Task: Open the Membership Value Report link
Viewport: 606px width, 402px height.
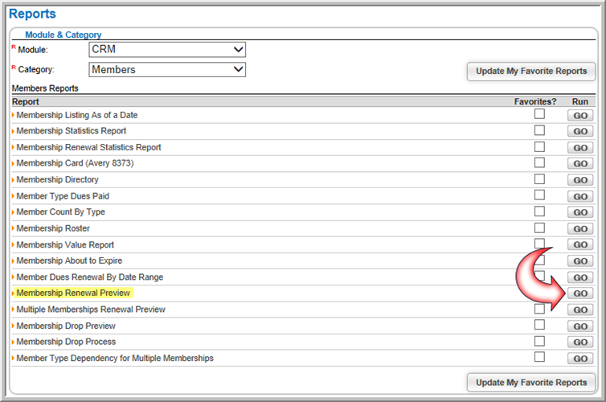Action: pyautogui.click(x=65, y=244)
